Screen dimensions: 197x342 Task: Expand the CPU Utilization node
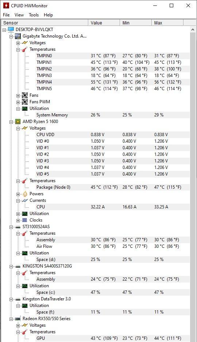coord(18,214)
